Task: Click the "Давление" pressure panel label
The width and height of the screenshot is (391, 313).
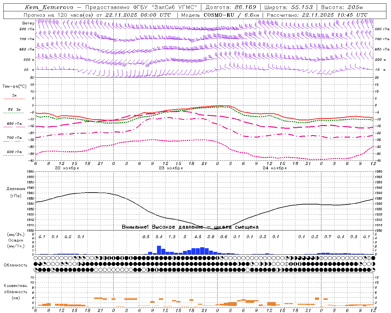Action: [16, 189]
